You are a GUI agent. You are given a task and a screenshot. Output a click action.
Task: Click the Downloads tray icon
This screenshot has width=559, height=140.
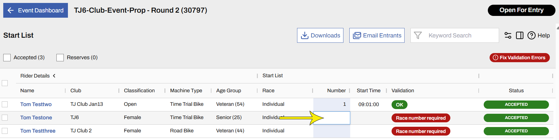[304, 35]
